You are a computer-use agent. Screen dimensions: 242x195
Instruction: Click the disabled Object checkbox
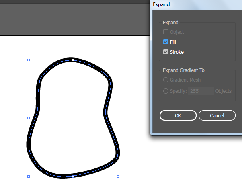[x=166, y=32]
